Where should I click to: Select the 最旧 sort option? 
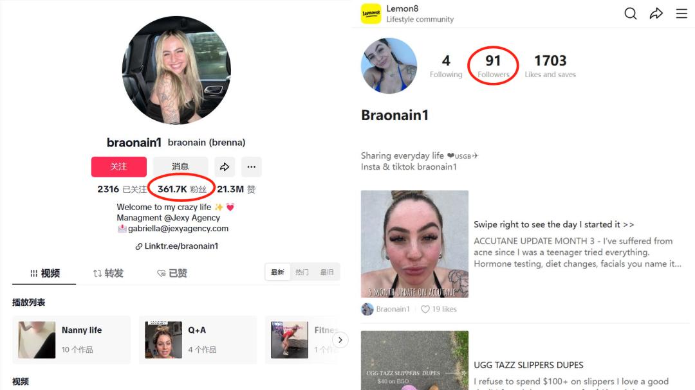(x=327, y=272)
